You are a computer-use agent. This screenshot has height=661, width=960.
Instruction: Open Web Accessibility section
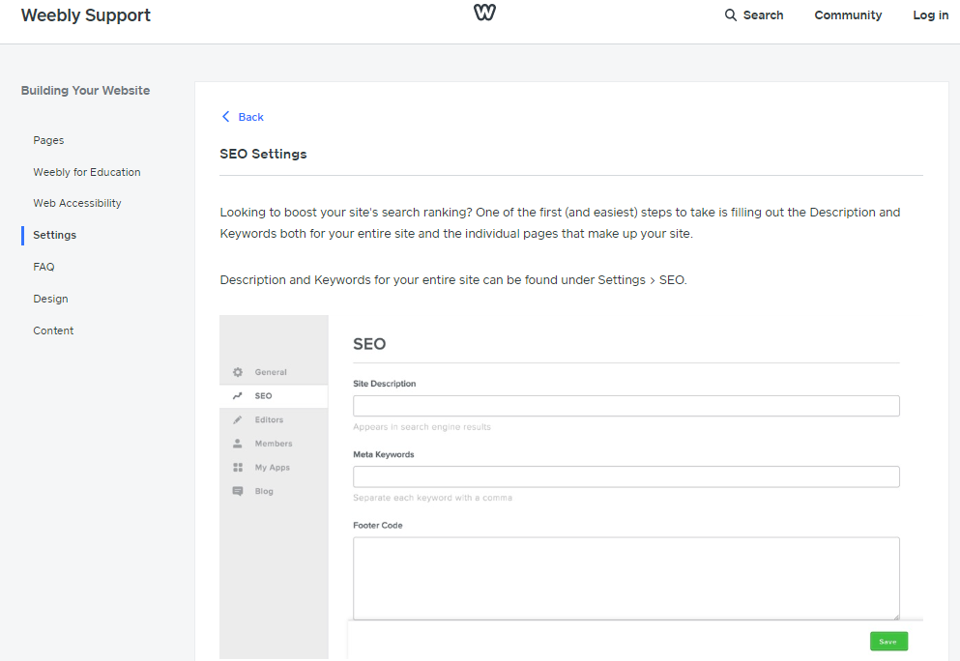77,203
